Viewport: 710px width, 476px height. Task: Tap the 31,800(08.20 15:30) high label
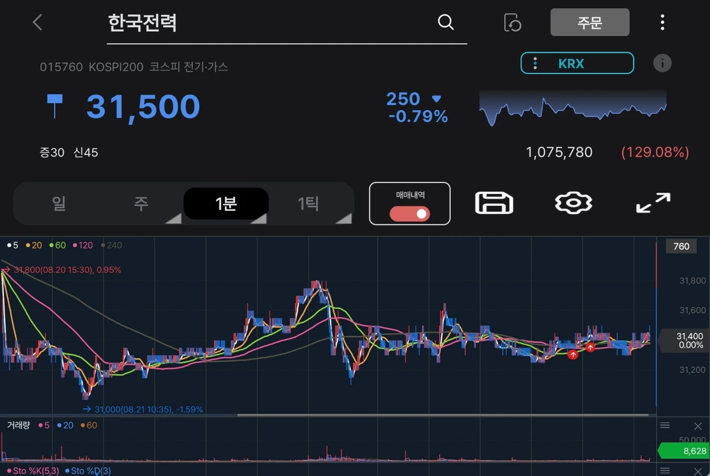(68, 270)
